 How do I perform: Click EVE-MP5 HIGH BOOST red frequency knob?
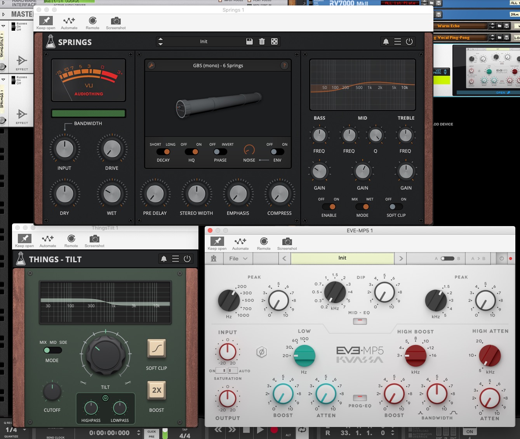pos(416,356)
